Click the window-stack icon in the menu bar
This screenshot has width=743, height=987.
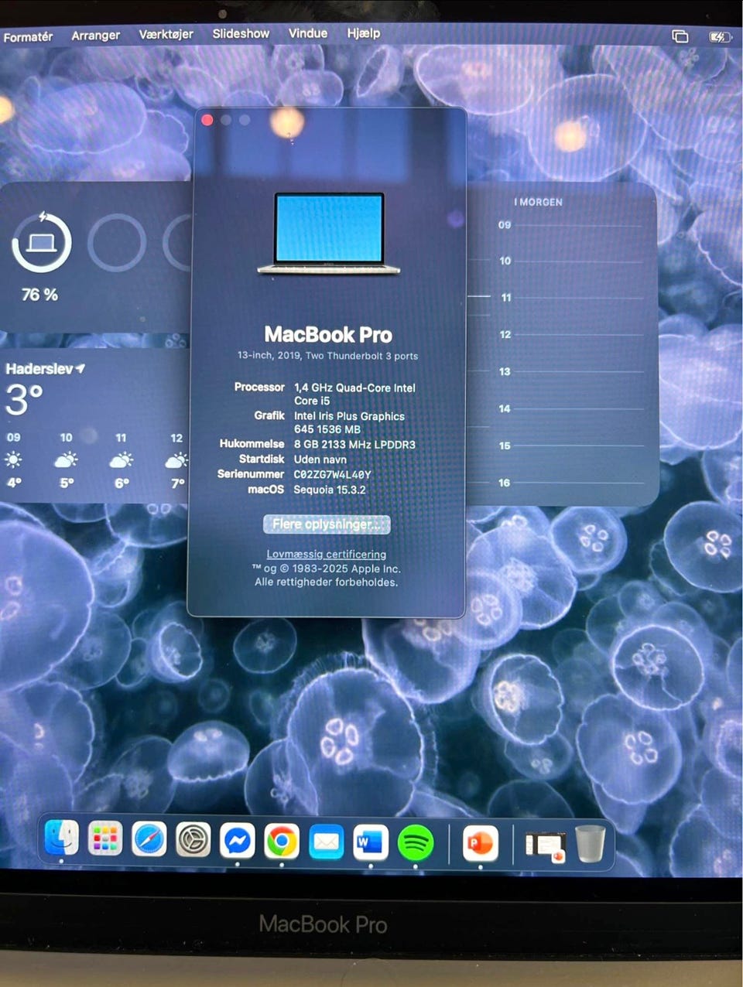click(x=680, y=36)
